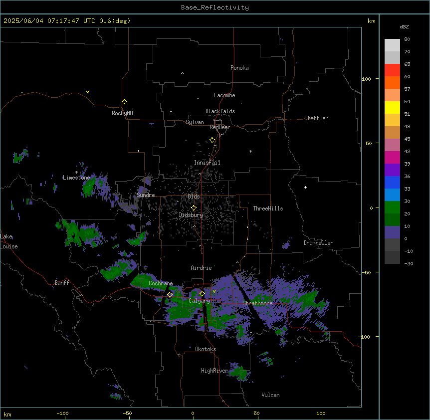Click the Banff label
Image resolution: width=430 pixels, height=420 pixels.
point(62,283)
